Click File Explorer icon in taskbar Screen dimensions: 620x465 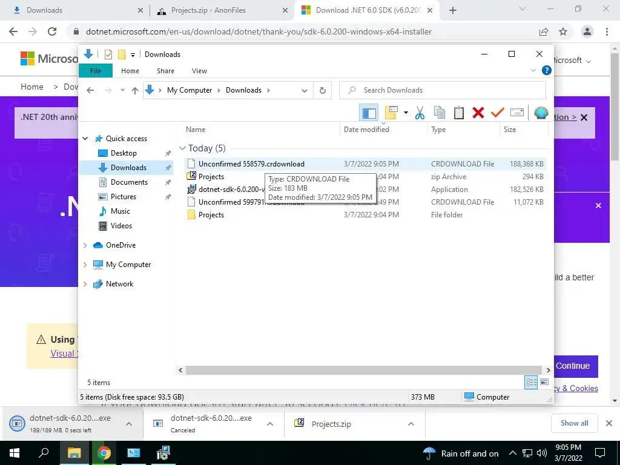(74, 453)
